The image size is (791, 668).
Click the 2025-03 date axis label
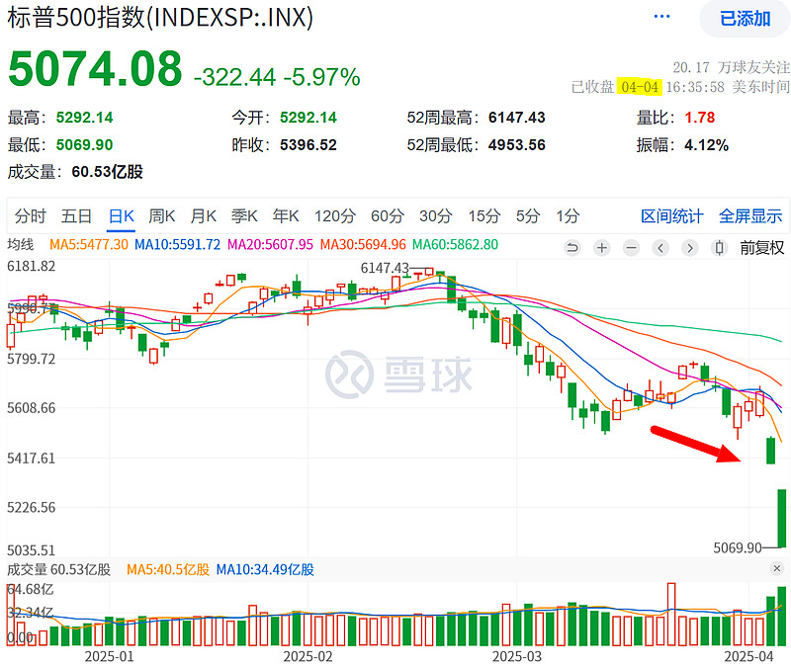coord(516,656)
